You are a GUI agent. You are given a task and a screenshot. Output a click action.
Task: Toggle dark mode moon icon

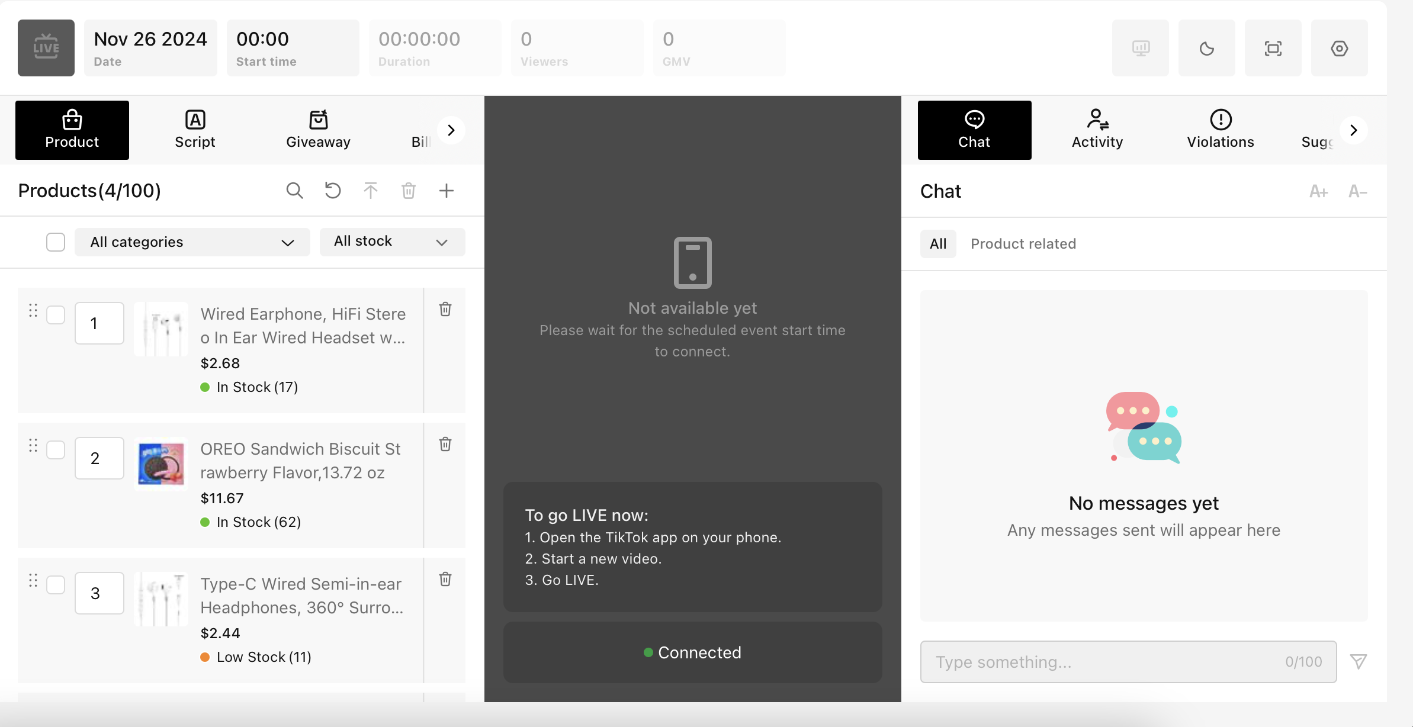point(1206,48)
